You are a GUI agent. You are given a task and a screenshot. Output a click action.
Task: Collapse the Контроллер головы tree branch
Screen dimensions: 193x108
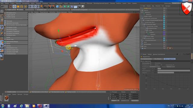[144, 26]
